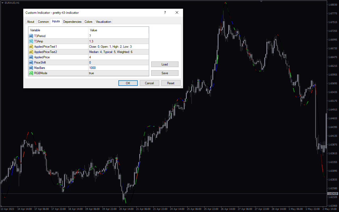Select the T3Amp variable name
Image resolution: width=339 pixels, height=212 pixels.
[x=38, y=41]
